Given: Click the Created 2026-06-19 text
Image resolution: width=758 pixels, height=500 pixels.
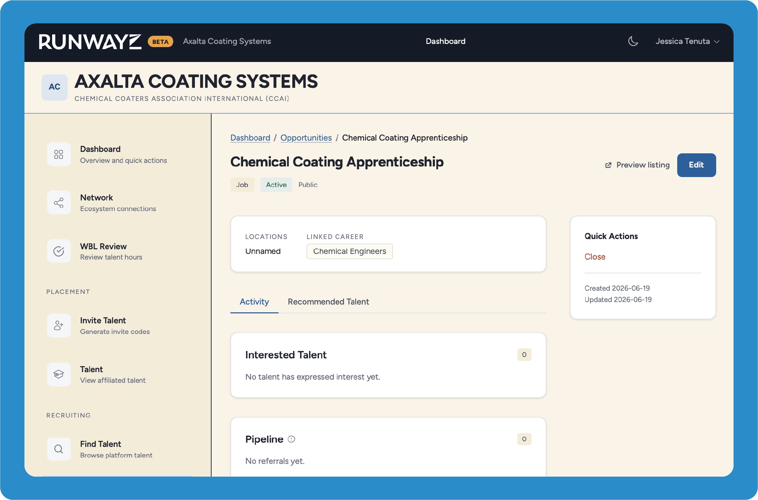Looking at the screenshot, I should coord(617,288).
